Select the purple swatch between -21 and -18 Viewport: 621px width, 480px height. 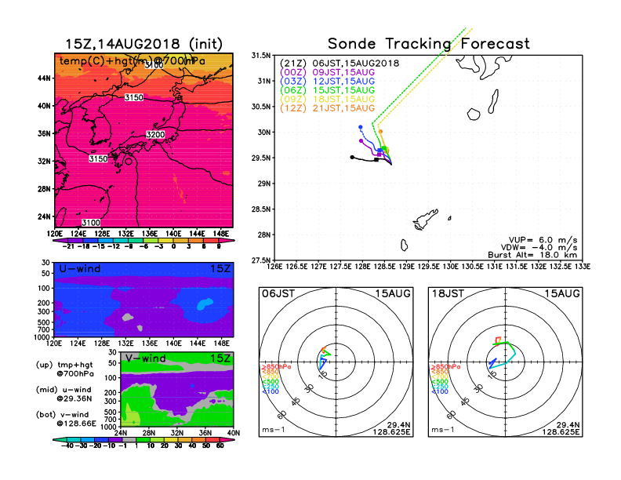pyautogui.click(x=75, y=241)
